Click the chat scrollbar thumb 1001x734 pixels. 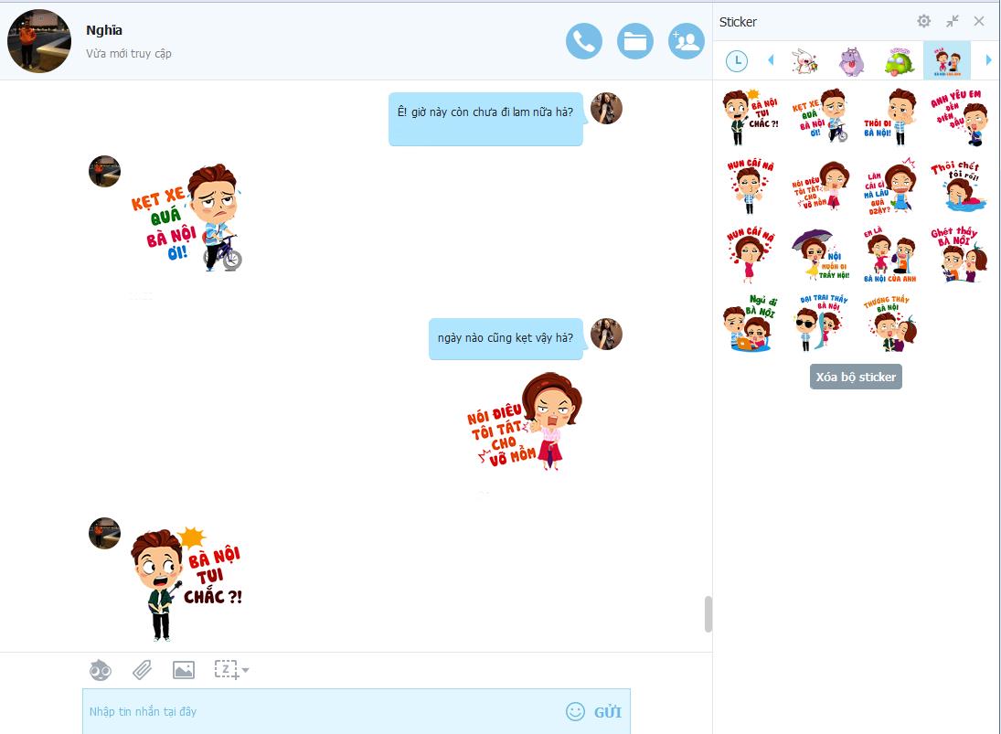tap(708, 613)
